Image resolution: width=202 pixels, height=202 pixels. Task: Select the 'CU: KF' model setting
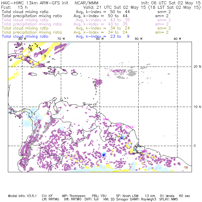coord(47,196)
